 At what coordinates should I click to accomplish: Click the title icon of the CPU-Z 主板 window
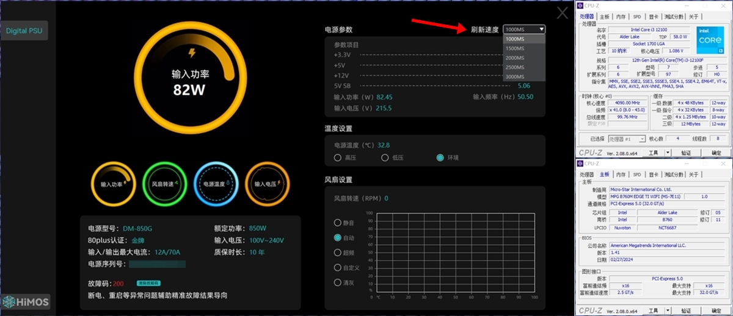(x=580, y=163)
